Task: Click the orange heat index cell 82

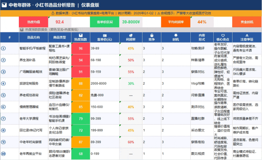Action: (81, 95)
